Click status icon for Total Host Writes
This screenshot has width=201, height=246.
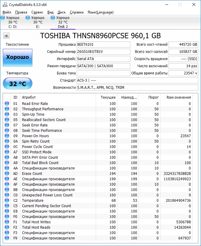coord(7,222)
